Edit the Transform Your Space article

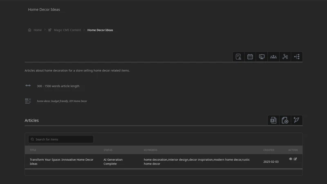[x=295, y=159]
